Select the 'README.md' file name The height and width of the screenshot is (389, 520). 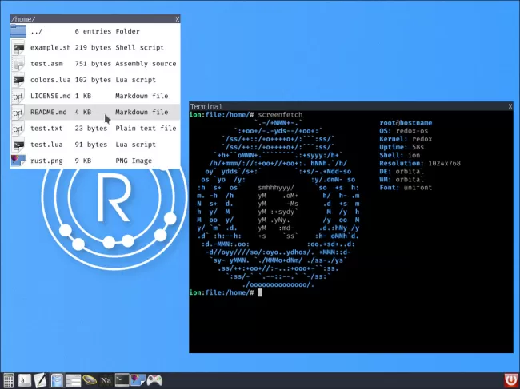click(x=49, y=113)
